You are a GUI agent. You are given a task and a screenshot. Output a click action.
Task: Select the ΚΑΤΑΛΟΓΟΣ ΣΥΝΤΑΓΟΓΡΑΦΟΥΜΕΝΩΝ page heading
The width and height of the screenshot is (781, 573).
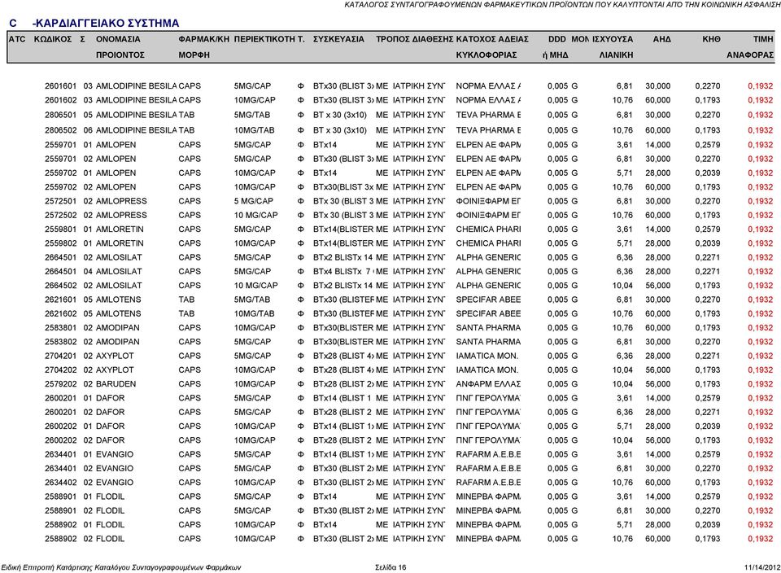click(x=562, y=5)
